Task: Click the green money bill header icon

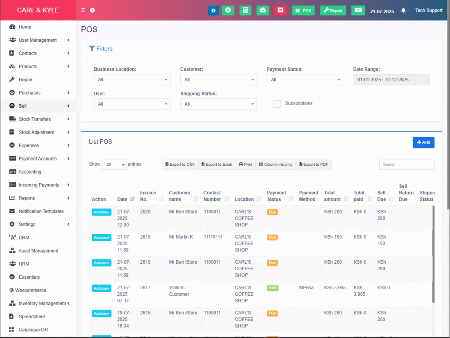Action: (358, 11)
